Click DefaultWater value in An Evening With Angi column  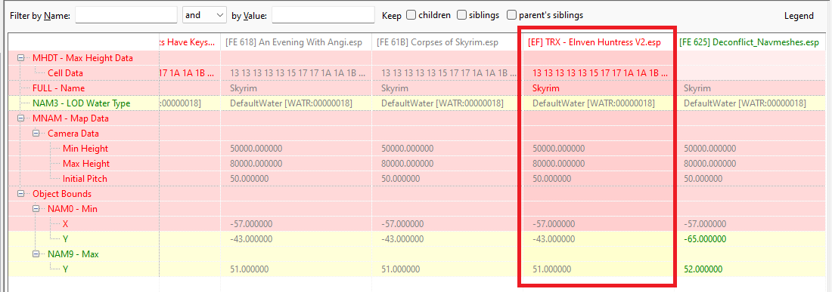290,103
